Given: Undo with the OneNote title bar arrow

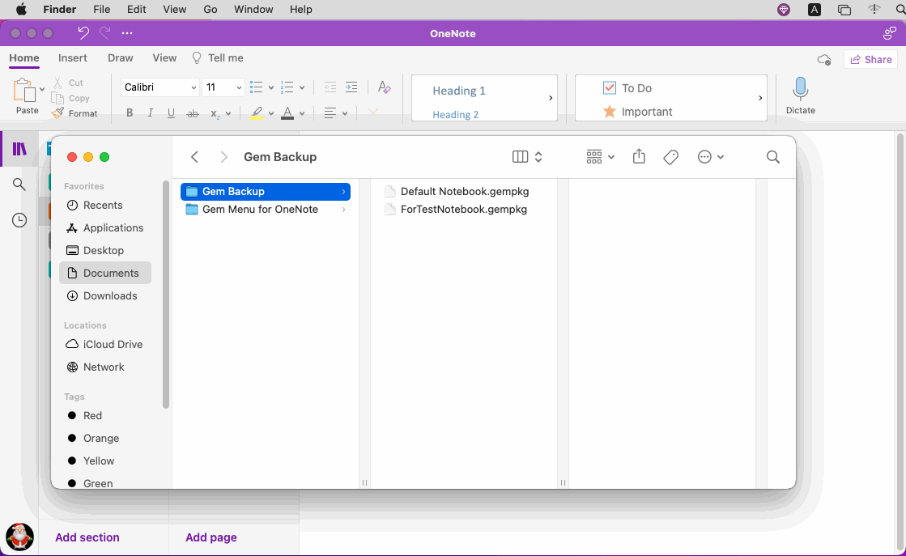Looking at the screenshot, I should tap(83, 33).
